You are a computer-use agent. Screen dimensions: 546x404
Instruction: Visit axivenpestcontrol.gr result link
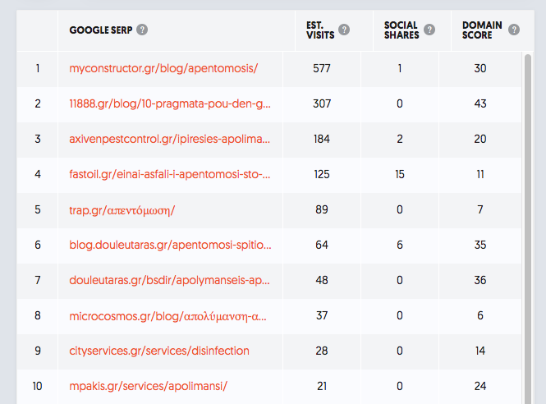[x=170, y=139]
